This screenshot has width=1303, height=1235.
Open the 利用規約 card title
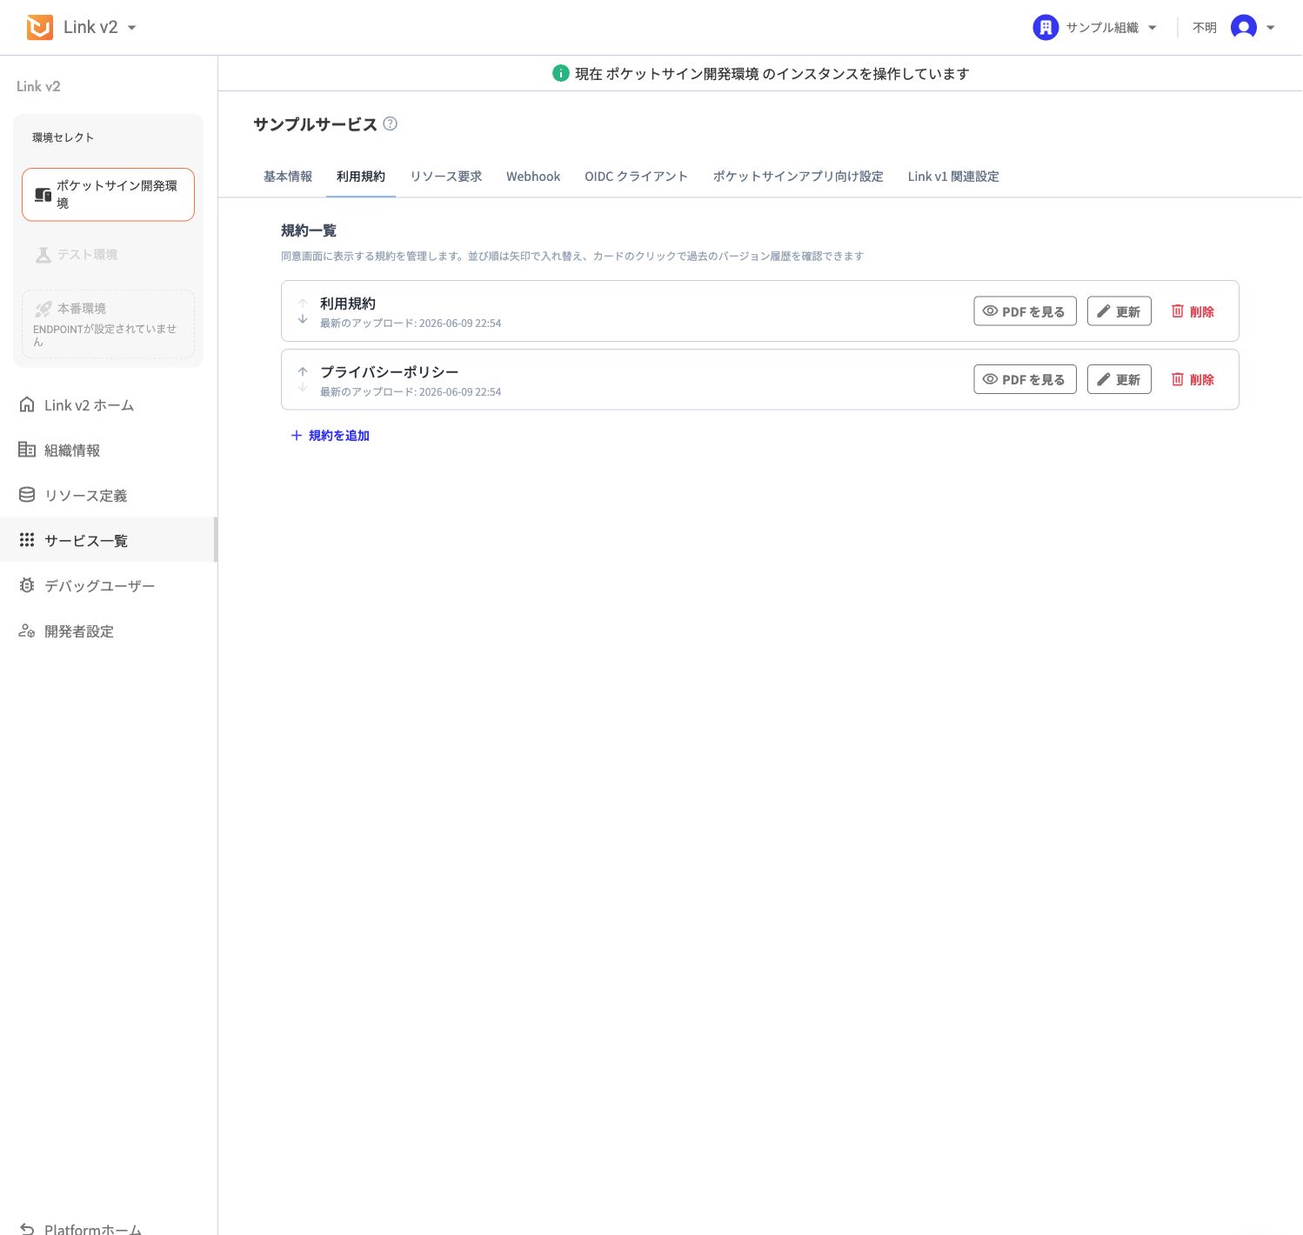pos(348,304)
